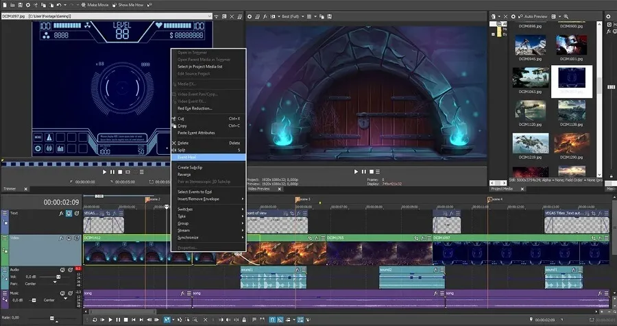The height and width of the screenshot is (326, 617).
Task: Pause the Video Preview window
Action: click(x=363, y=171)
